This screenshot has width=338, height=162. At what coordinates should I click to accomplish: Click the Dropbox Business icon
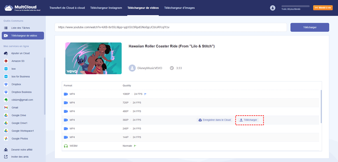click(6, 92)
